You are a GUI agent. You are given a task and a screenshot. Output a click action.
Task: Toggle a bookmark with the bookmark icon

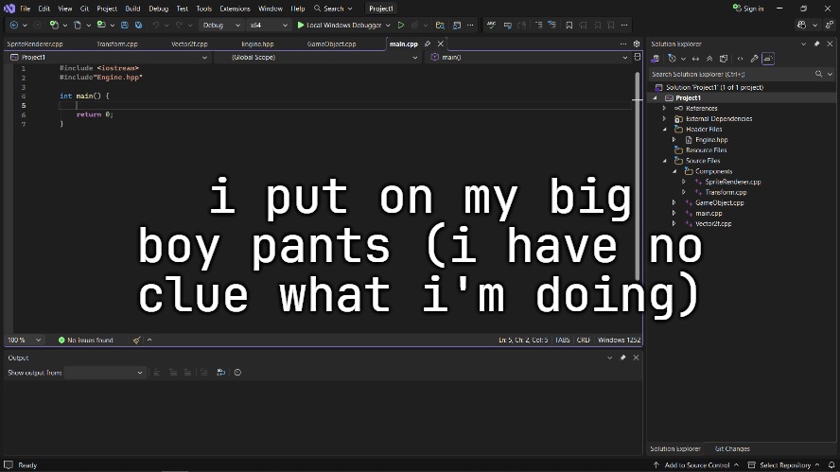[569, 26]
